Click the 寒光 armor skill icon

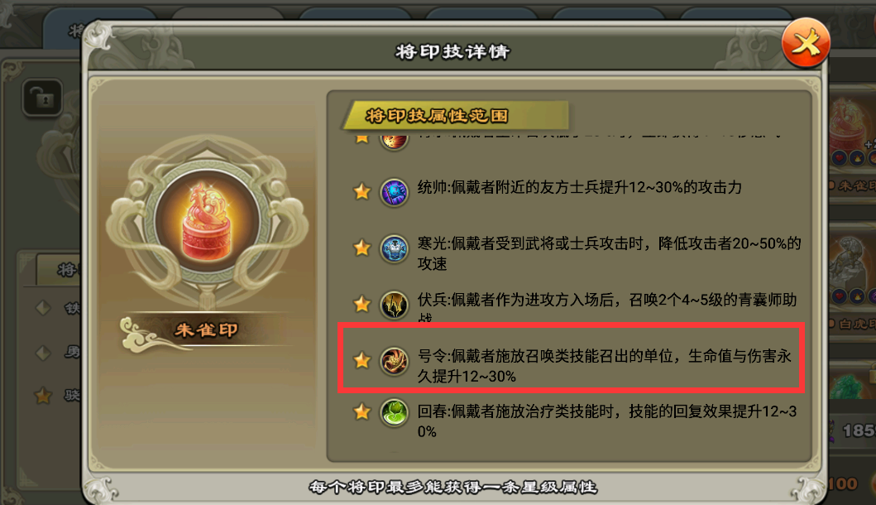pyautogui.click(x=394, y=249)
